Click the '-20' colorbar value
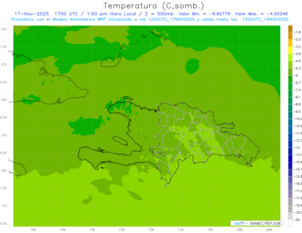This screenshot has height=233, width=302. [296, 220]
